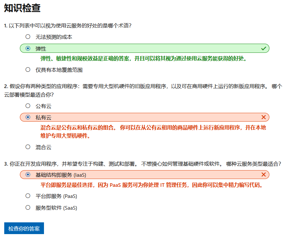
Task: Click the 检查你的答案 button
Action: (24, 228)
